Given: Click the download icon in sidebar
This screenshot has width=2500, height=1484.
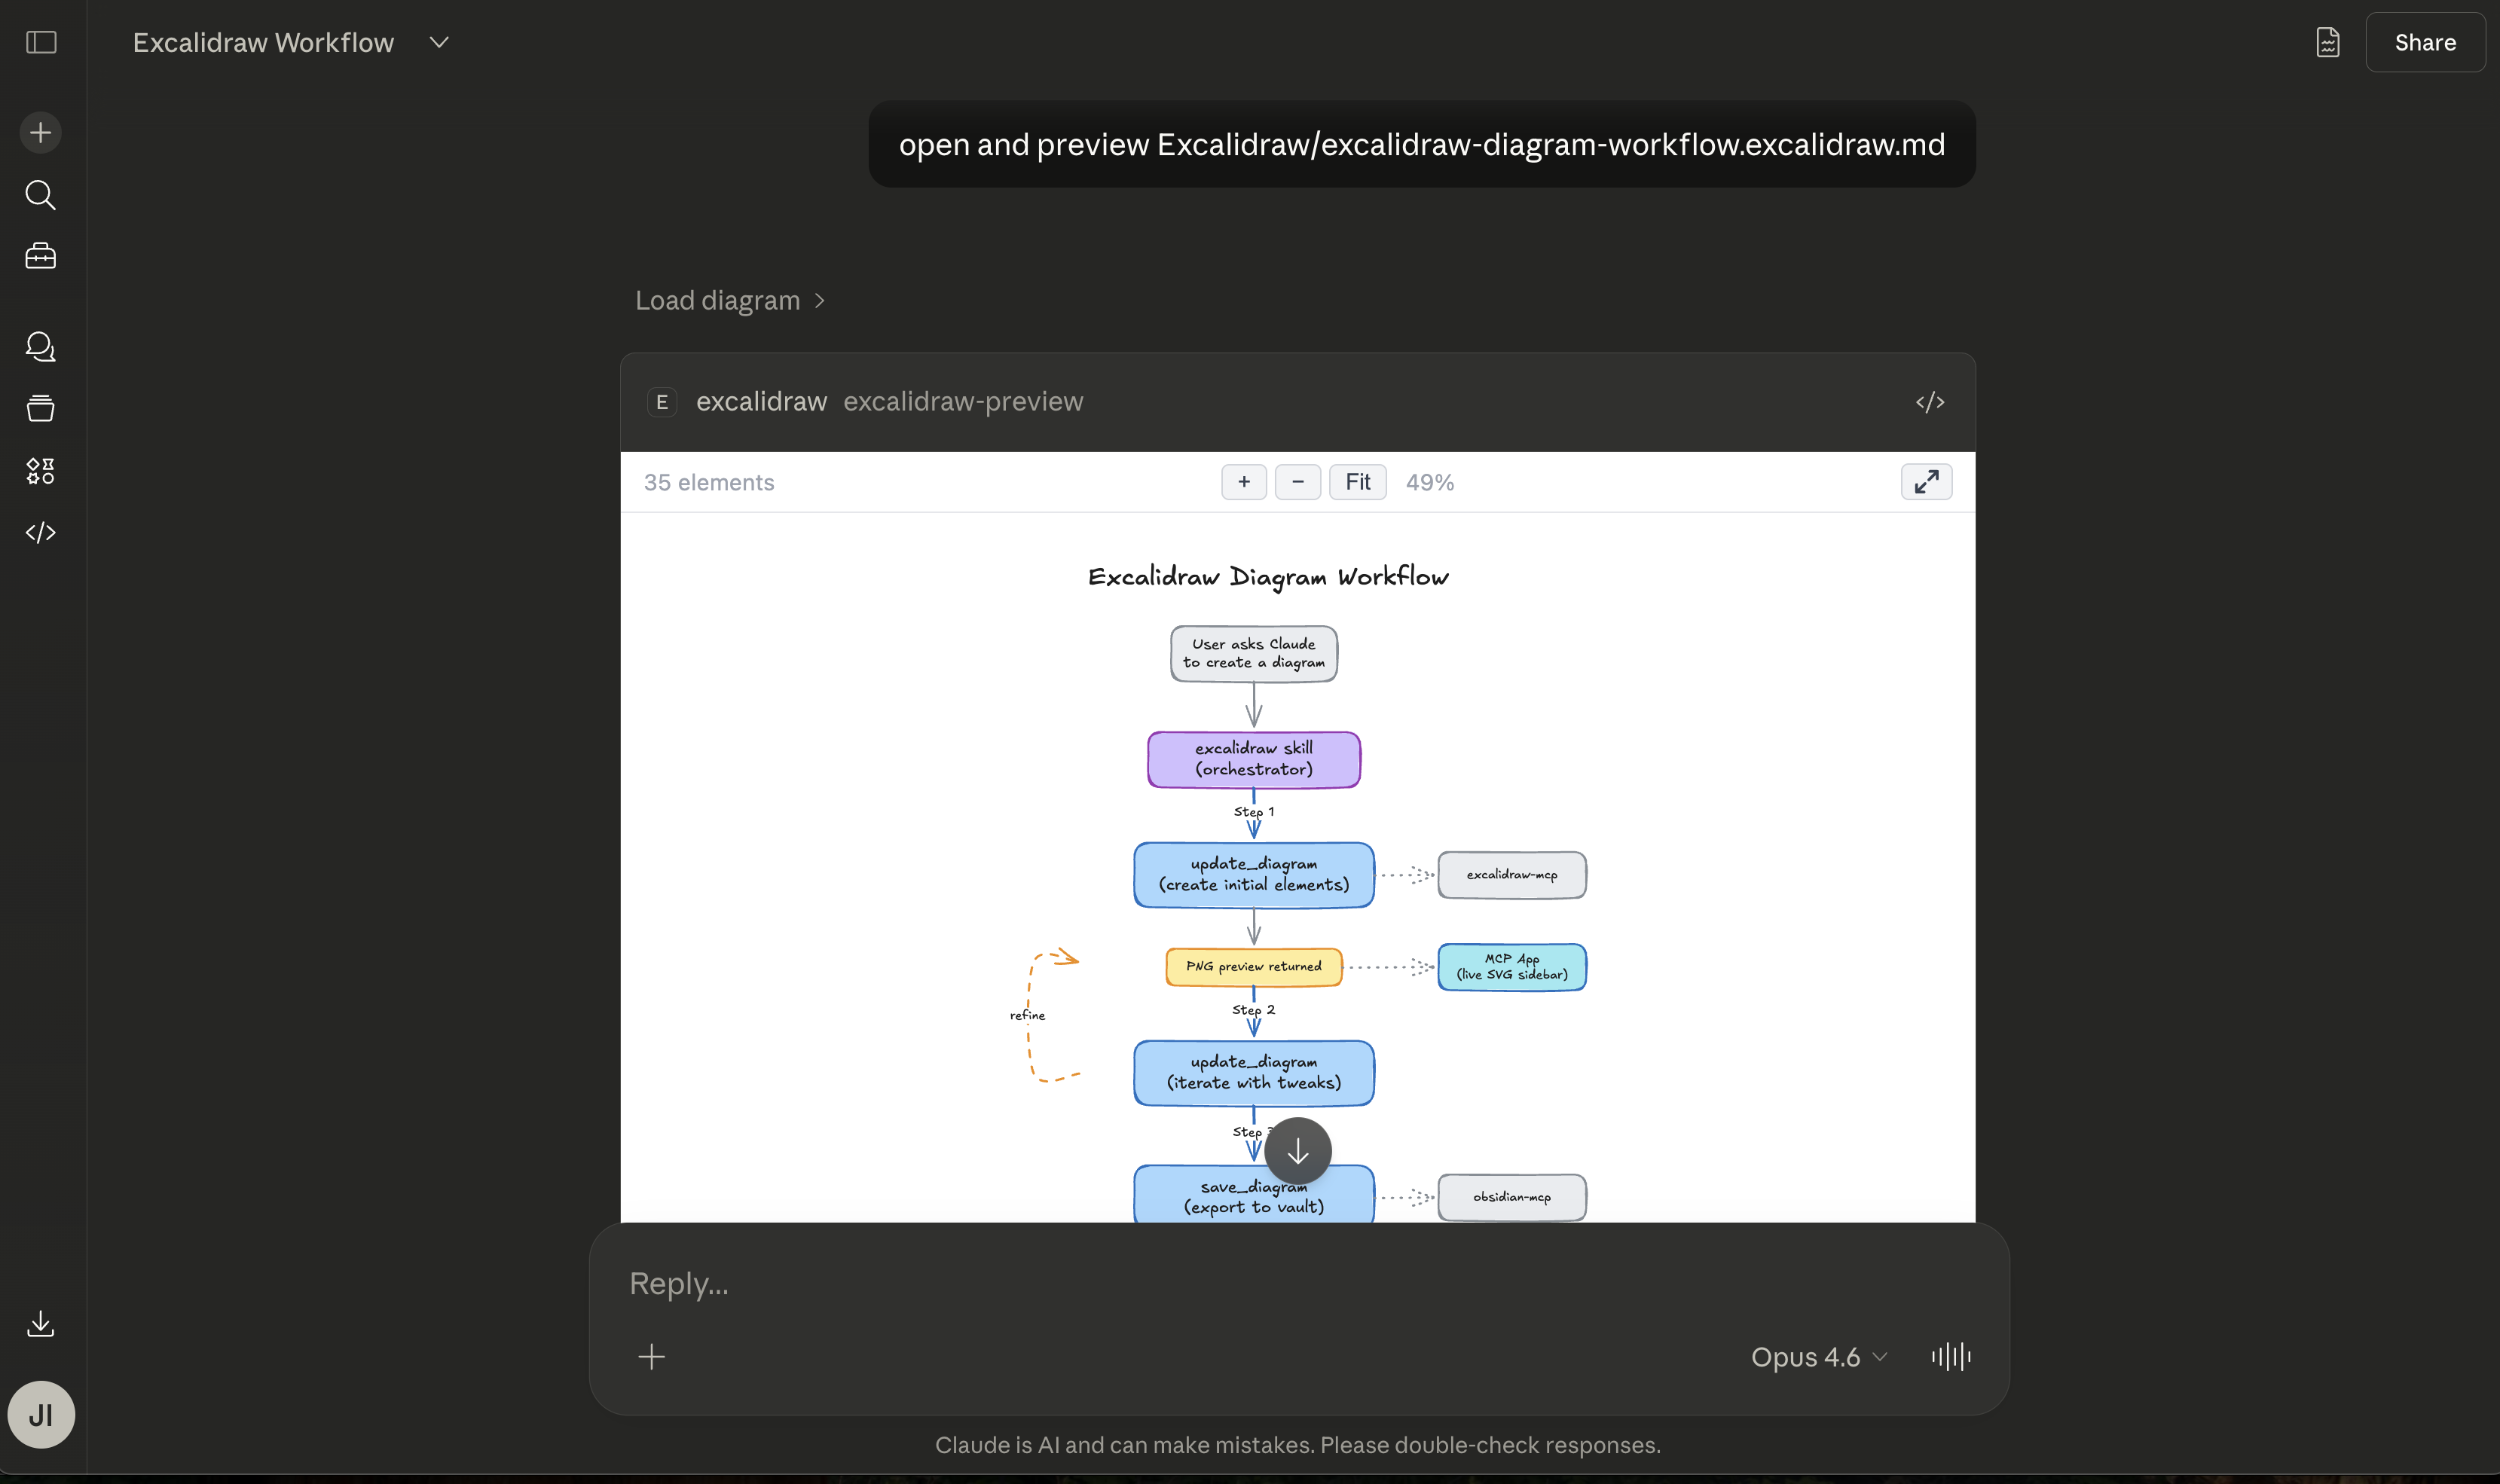Looking at the screenshot, I should pyautogui.click(x=41, y=1324).
